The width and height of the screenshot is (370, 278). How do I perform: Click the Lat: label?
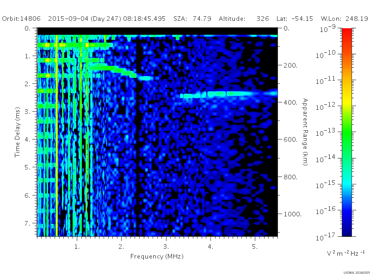click(x=283, y=19)
